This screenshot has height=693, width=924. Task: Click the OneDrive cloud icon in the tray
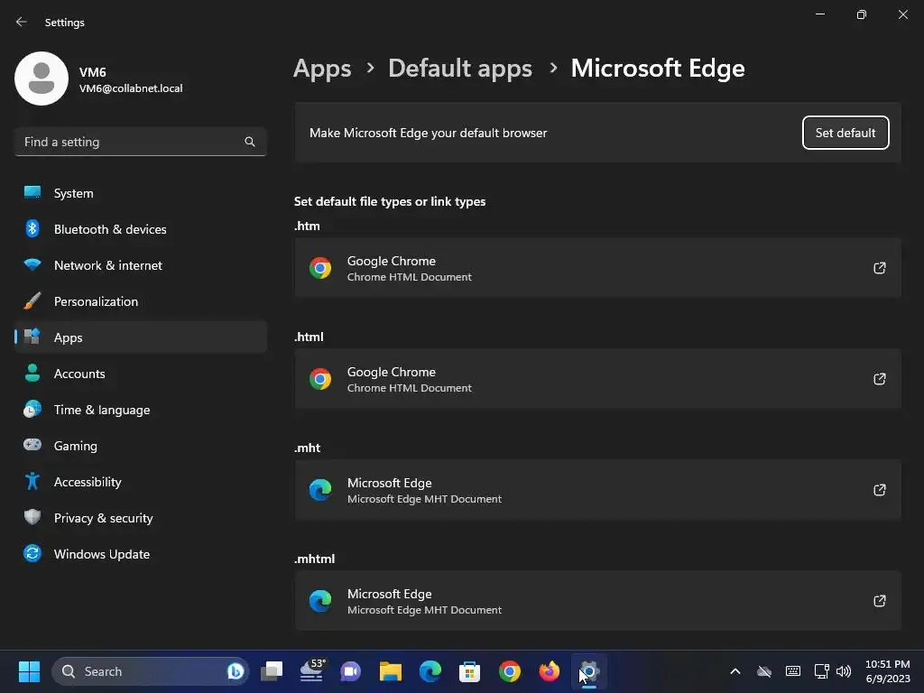click(764, 671)
